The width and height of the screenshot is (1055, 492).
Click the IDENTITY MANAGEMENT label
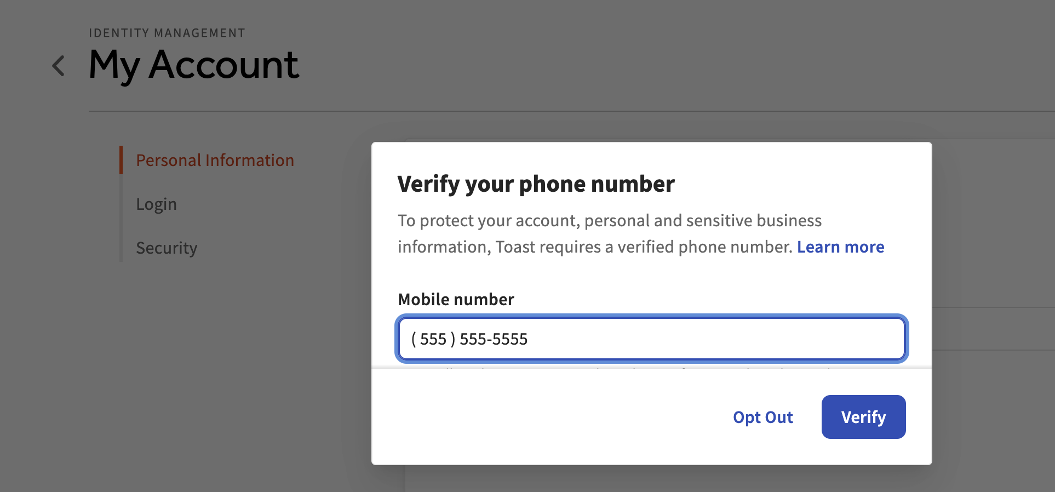pos(167,32)
